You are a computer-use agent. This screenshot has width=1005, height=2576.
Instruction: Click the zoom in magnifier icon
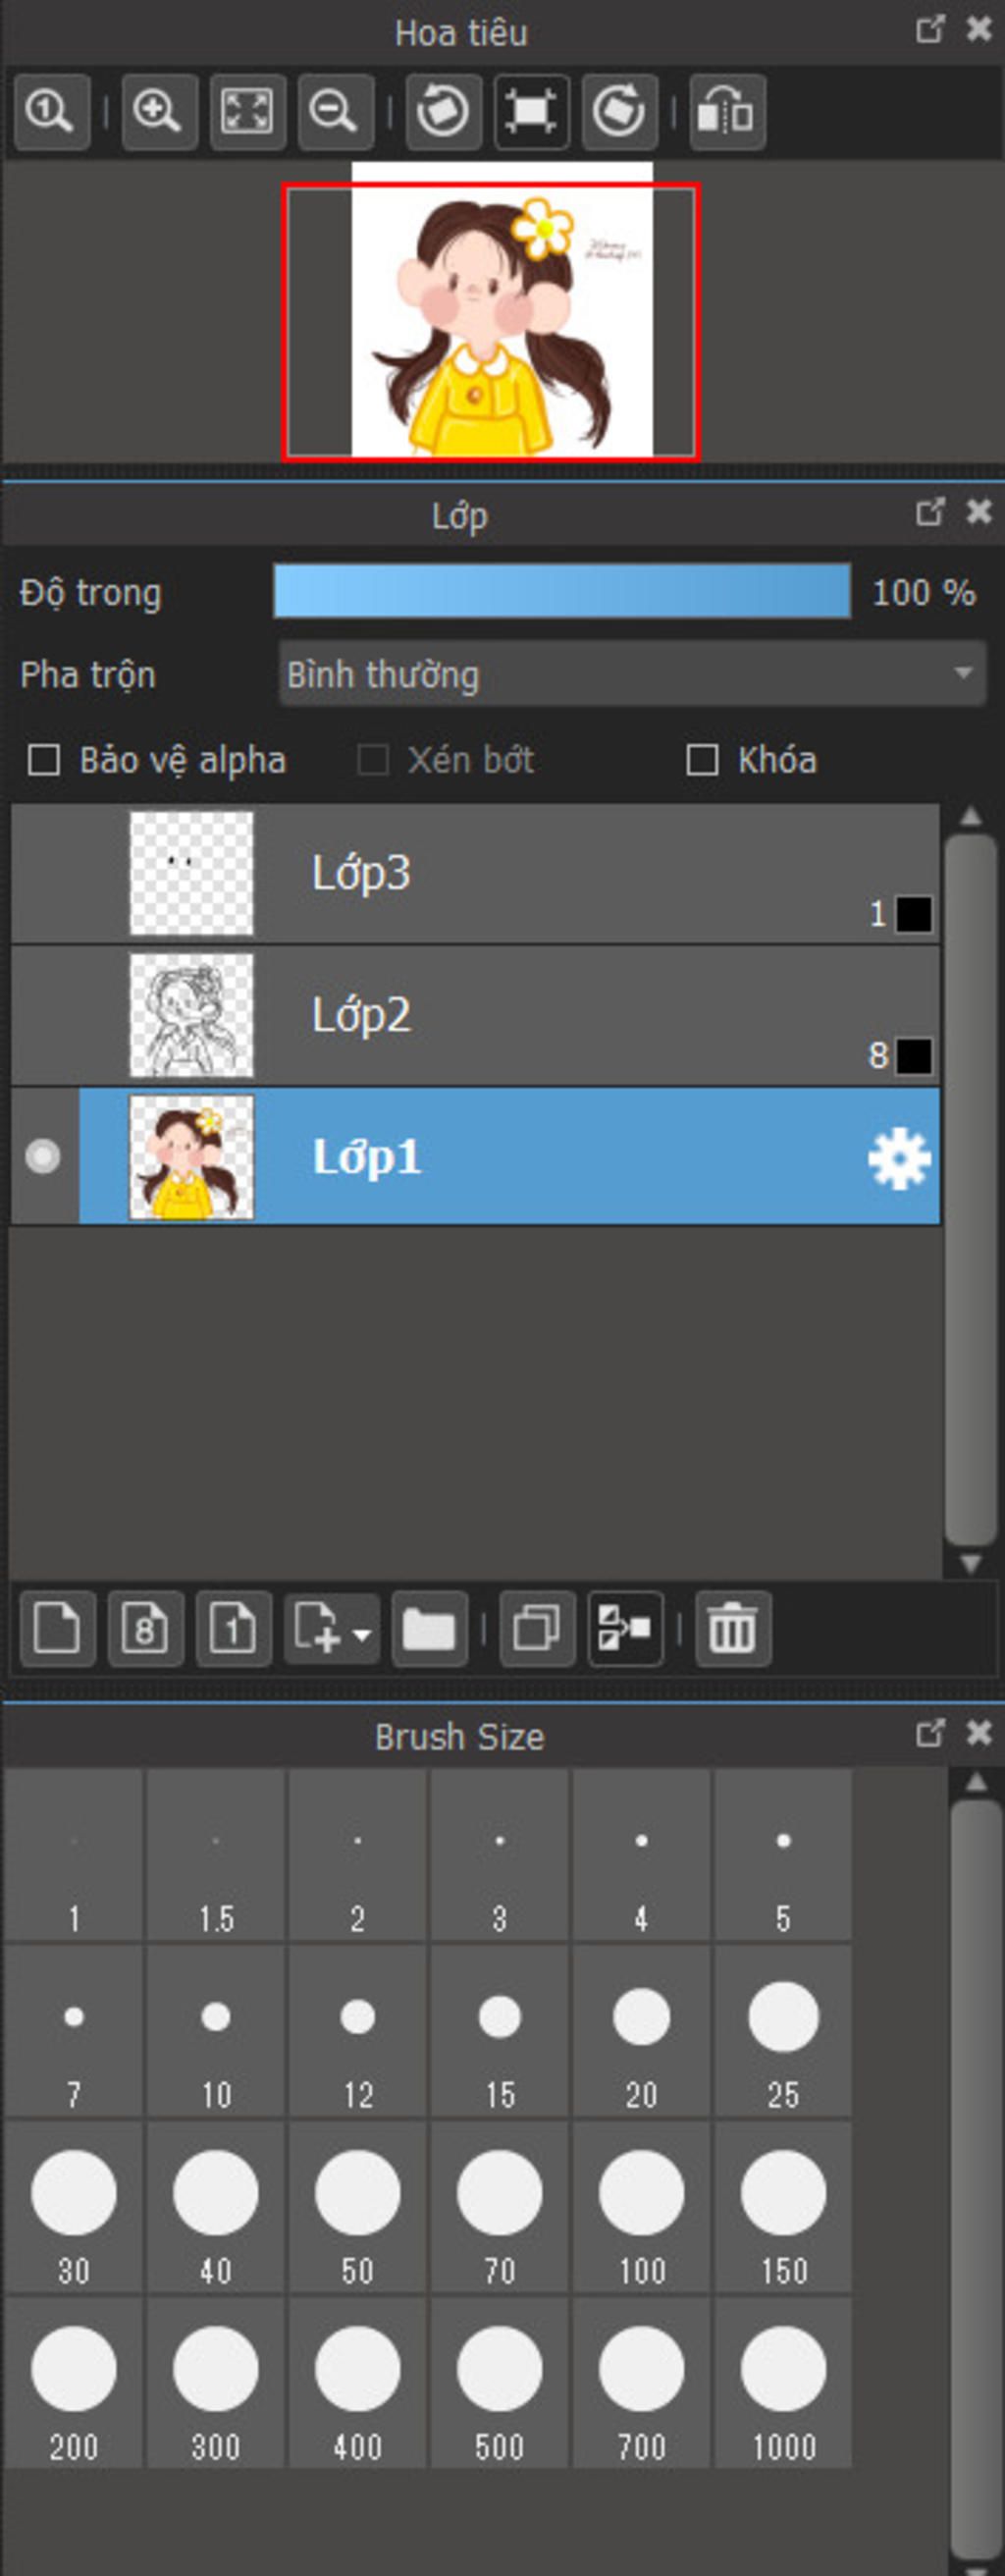click(159, 111)
